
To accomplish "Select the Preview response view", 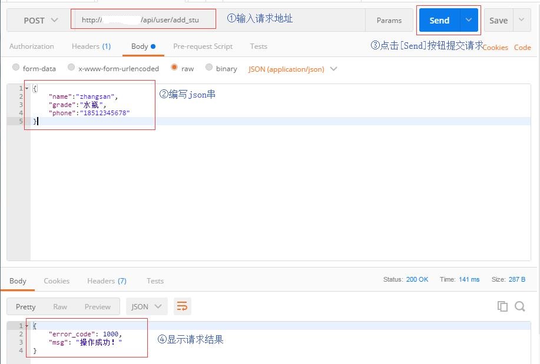I will pos(98,306).
